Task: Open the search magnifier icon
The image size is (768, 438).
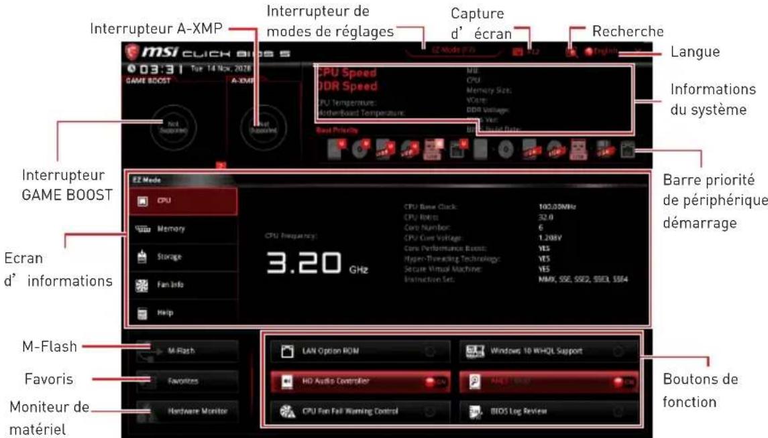Action: click(571, 52)
